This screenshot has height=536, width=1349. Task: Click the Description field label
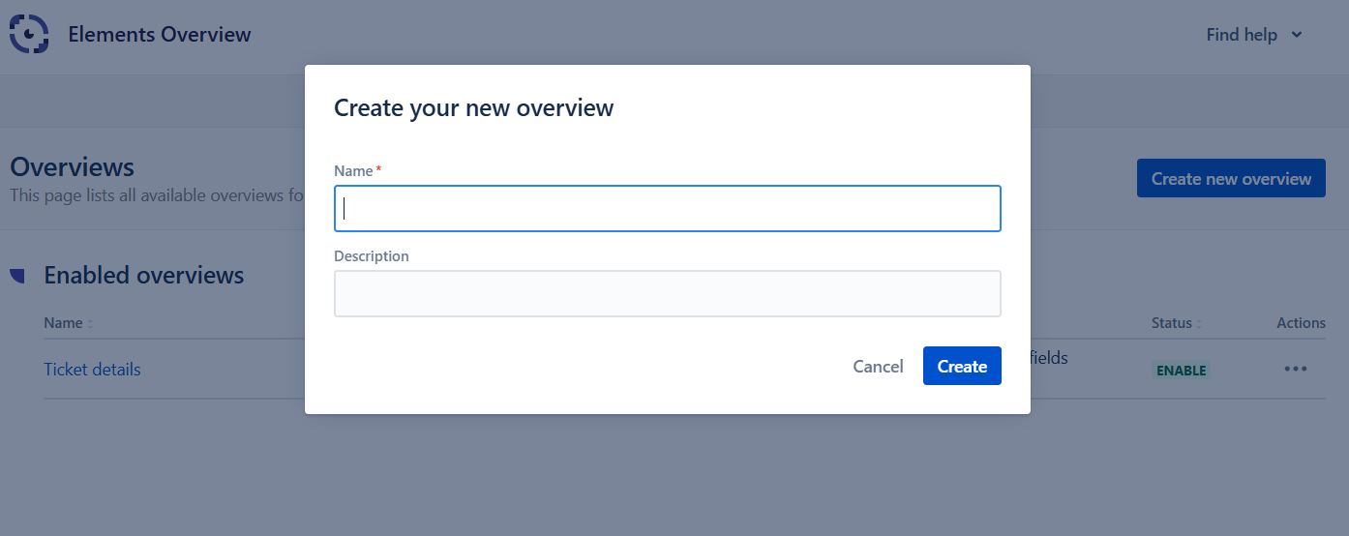pyautogui.click(x=372, y=256)
